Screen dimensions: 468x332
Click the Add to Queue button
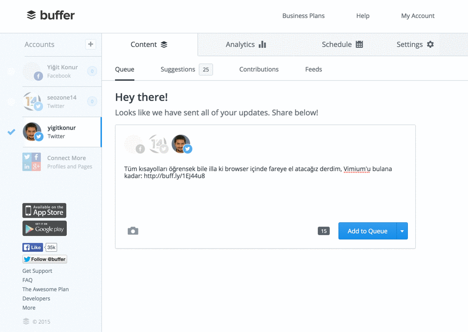coord(367,231)
